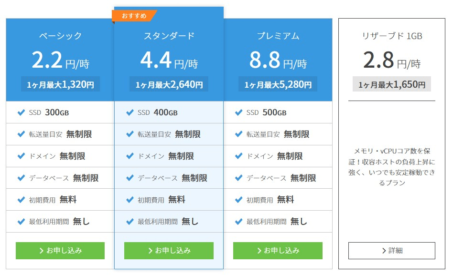Image resolution: width=453 pixels, height=275 pixels.
Task: Click ベーシック データベース checkmark icon
Action: click(x=21, y=178)
